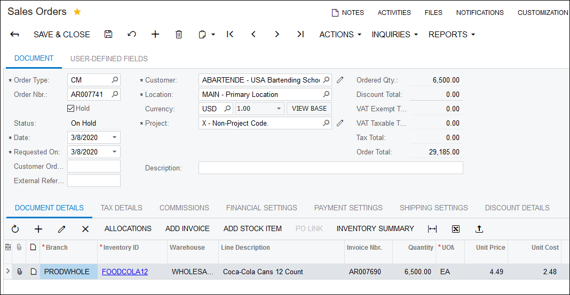Click the Export to Excel grid icon
The width and height of the screenshot is (570, 295).
click(x=455, y=229)
